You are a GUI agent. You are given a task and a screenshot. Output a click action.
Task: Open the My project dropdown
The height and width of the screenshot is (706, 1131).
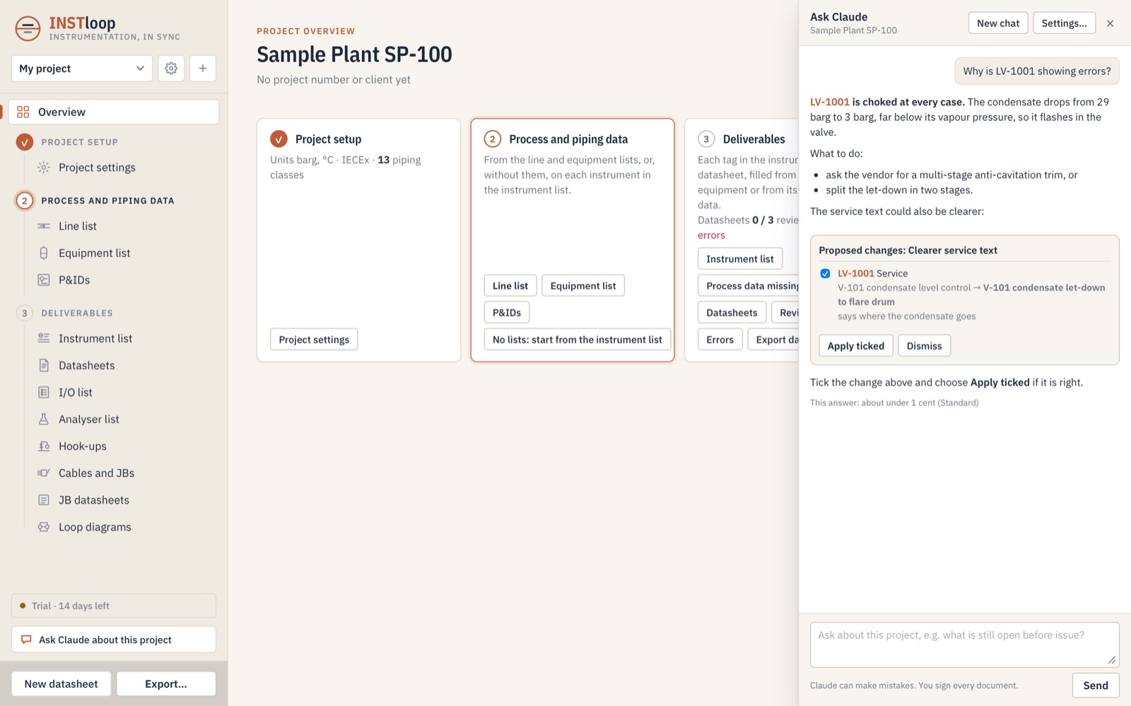tap(82, 69)
